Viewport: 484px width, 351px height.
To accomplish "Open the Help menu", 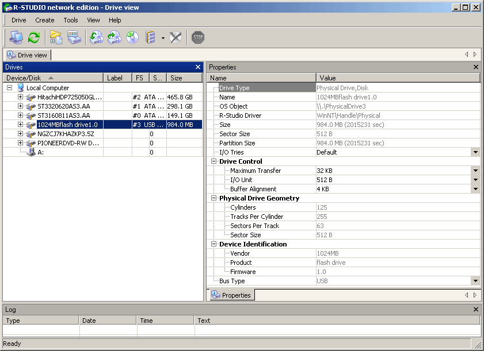I will click(x=115, y=20).
